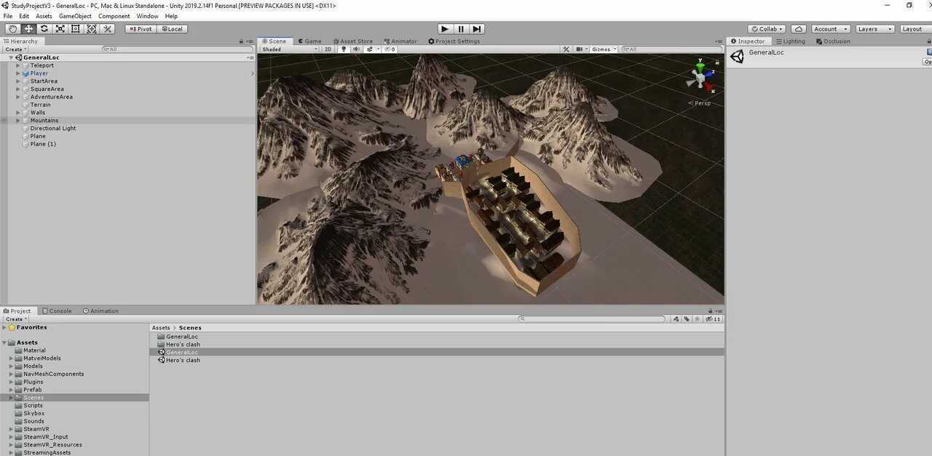This screenshot has width=932, height=456.
Task: Open the Window menu
Action: pos(148,16)
